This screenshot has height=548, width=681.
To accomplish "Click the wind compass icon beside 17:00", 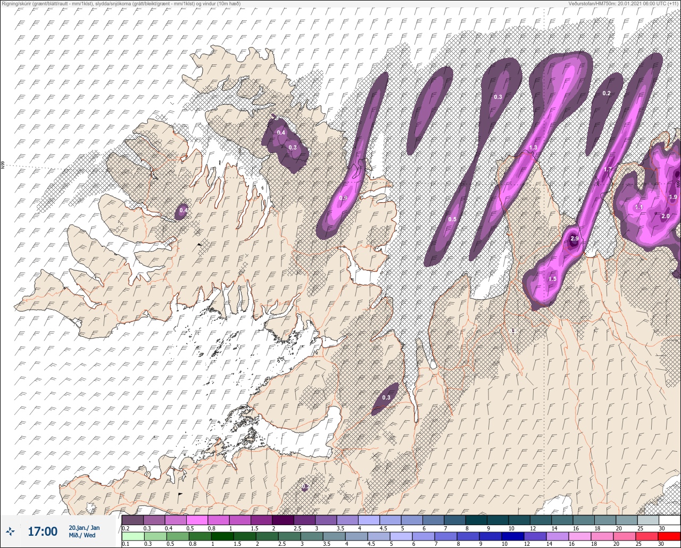I will point(10,531).
